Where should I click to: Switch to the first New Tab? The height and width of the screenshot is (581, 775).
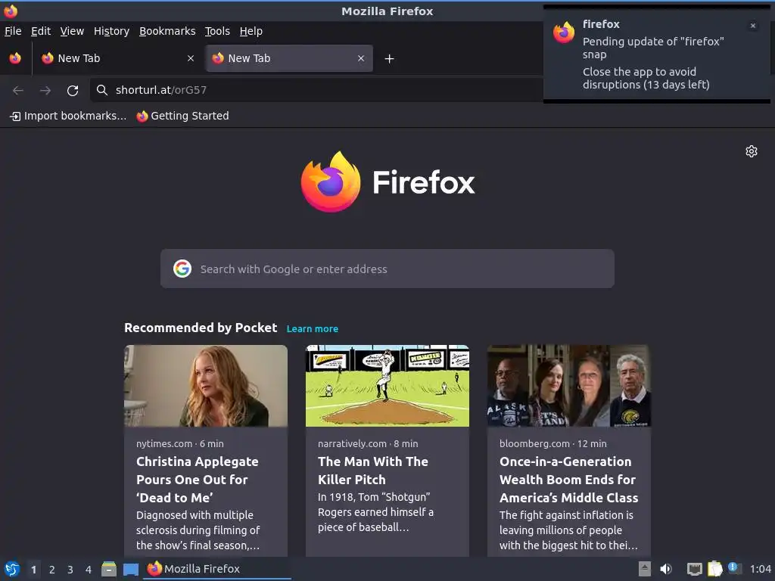117,58
